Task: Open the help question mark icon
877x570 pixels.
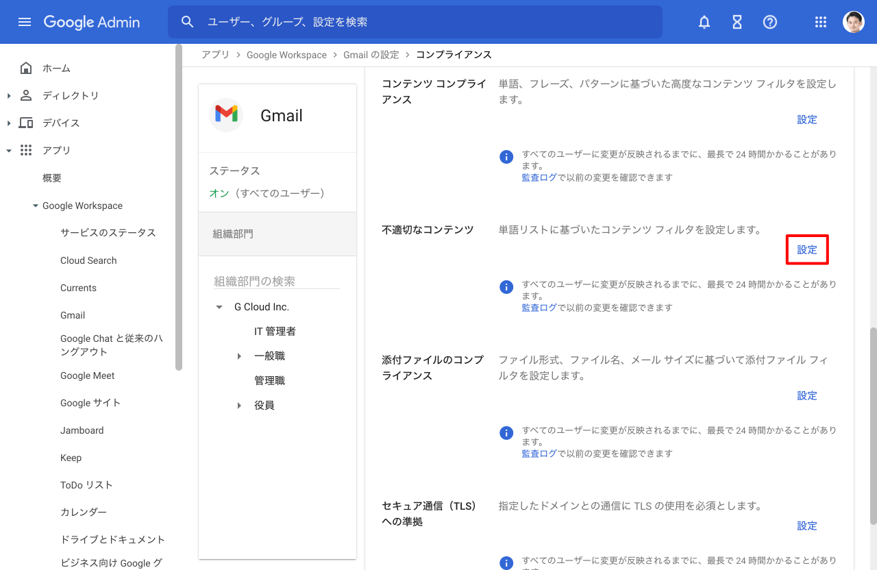Action: point(770,22)
